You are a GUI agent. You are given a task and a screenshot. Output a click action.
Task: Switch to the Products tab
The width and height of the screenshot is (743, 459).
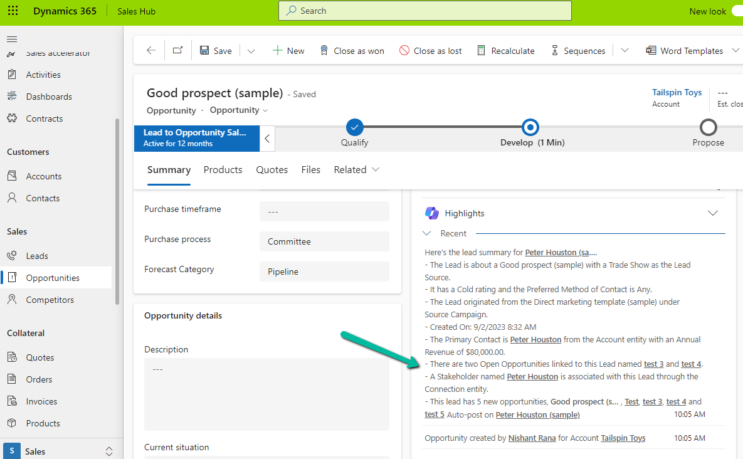click(x=223, y=169)
